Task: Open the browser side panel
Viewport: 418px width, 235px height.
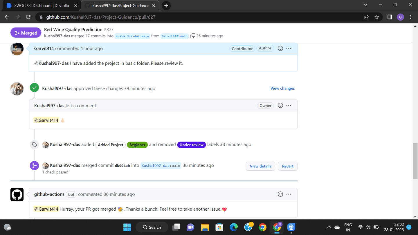Action: pyautogui.click(x=390, y=17)
